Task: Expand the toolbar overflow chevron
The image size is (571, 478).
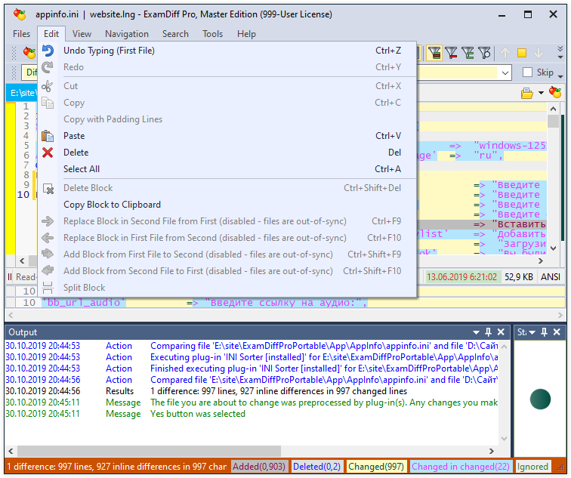Action: tap(560, 53)
